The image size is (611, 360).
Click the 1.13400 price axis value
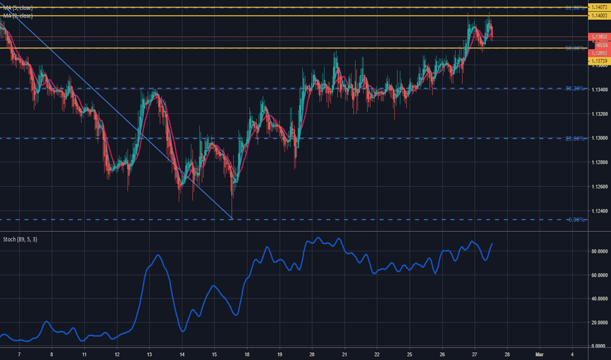600,90
